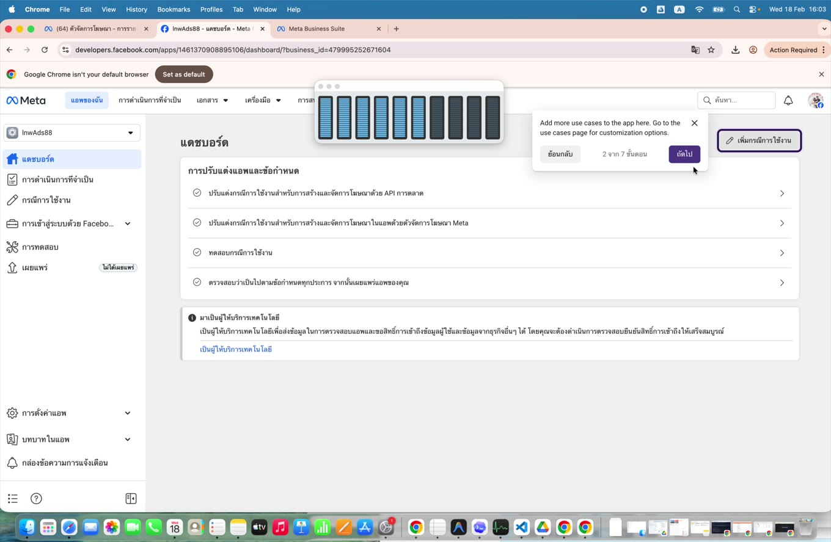The width and height of the screenshot is (831, 542).
Task: Open the Profiles menu in menu bar
Action: click(211, 9)
